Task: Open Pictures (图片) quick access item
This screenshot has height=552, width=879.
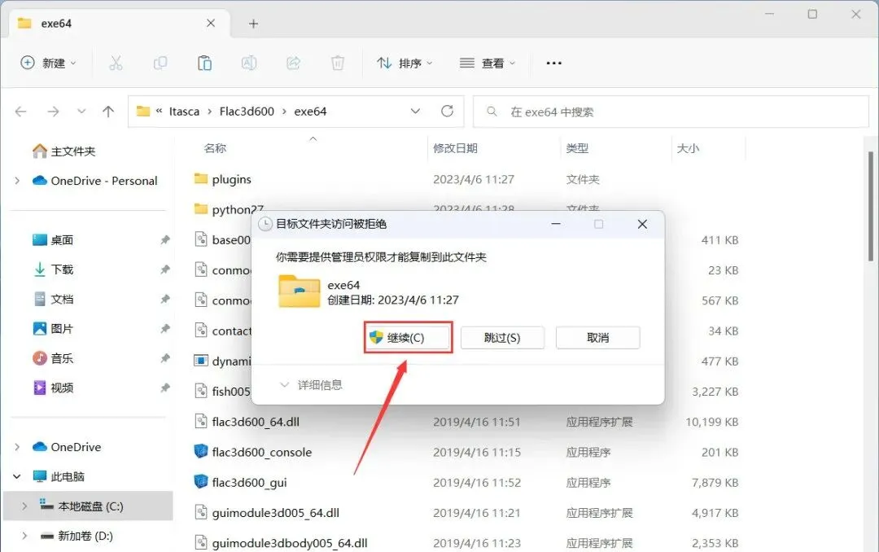Action: click(53, 329)
